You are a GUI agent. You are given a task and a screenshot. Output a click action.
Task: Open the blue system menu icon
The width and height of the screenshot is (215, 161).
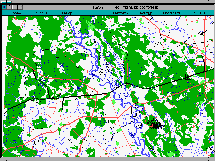pyautogui.click(x=4, y=7)
